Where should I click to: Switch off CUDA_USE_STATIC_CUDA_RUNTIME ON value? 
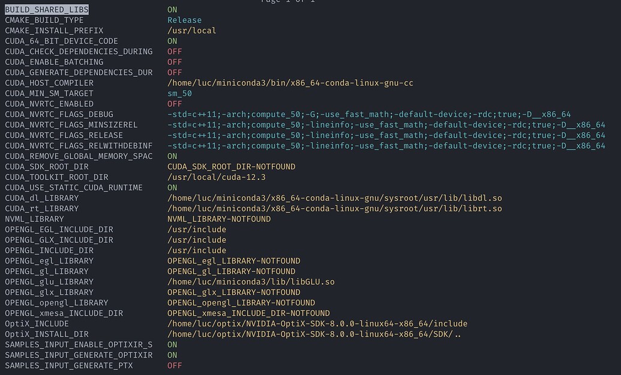coord(172,188)
